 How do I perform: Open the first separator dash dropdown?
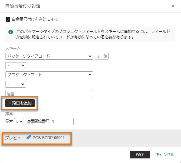click(16, 66)
